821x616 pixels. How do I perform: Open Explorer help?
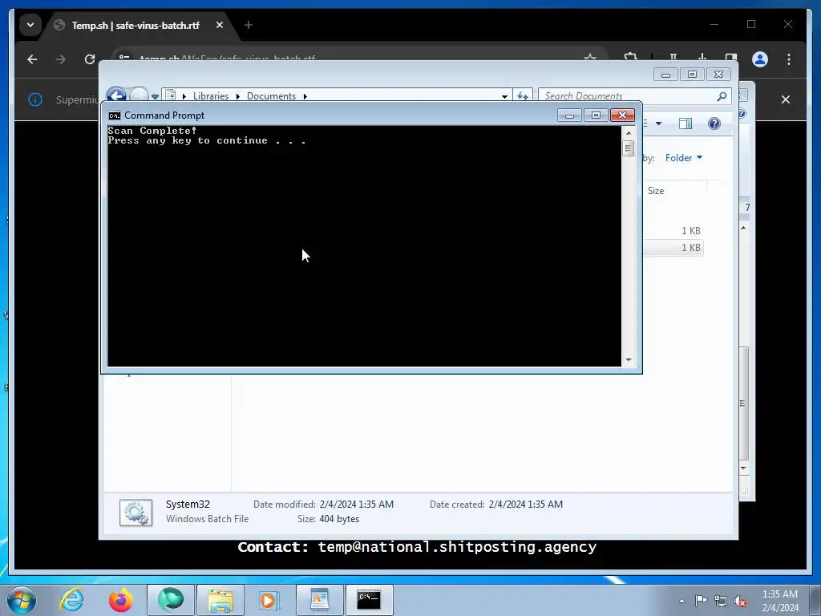(714, 124)
